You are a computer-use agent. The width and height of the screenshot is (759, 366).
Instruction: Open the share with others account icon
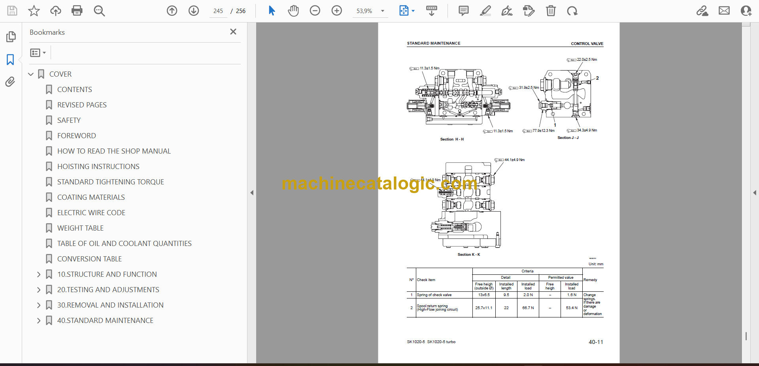(x=746, y=11)
